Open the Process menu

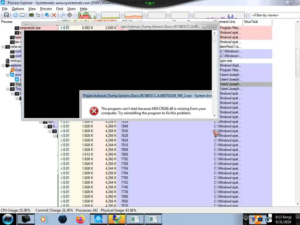(46, 9)
